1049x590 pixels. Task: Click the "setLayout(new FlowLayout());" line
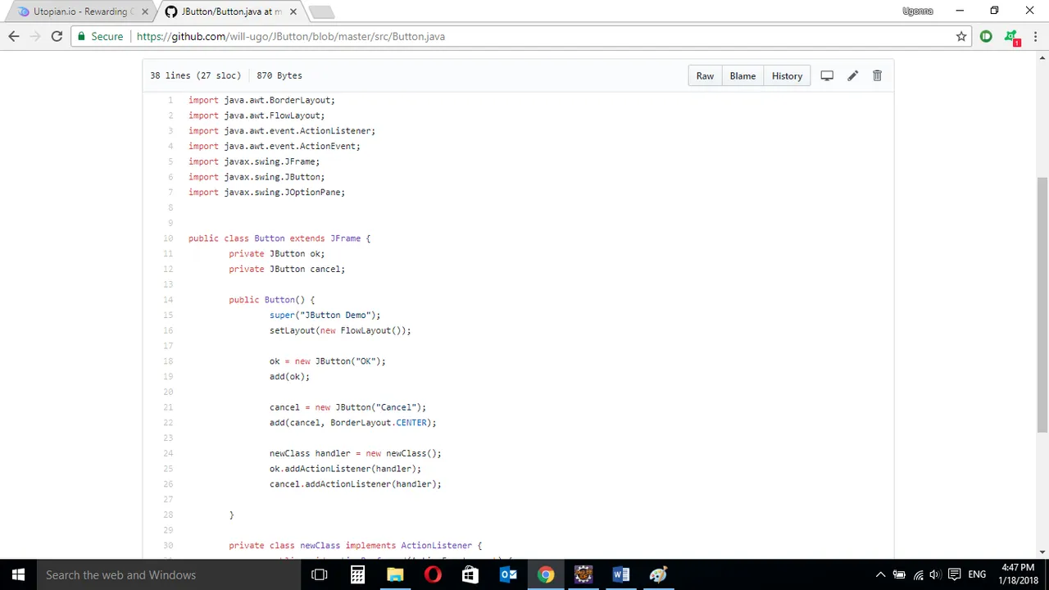(340, 331)
